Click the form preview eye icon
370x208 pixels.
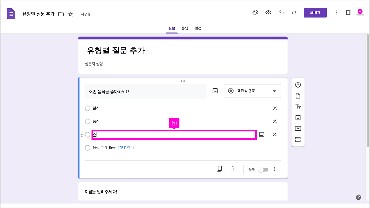pyautogui.click(x=268, y=12)
